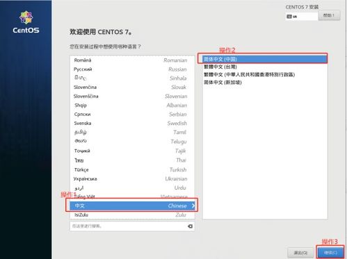Clear the search field with the backspace icon
This screenshot has height=259, width=347.
click(x=190, y=226)
